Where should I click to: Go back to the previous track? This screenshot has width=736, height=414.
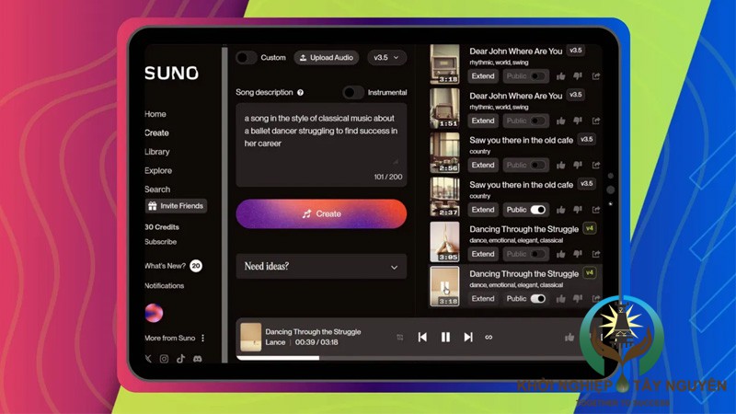pos(422,338)
